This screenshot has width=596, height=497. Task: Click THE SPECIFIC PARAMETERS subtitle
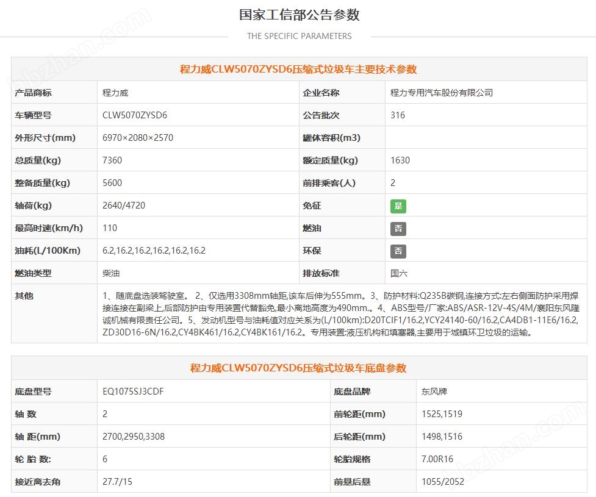[x=299, y=36]
